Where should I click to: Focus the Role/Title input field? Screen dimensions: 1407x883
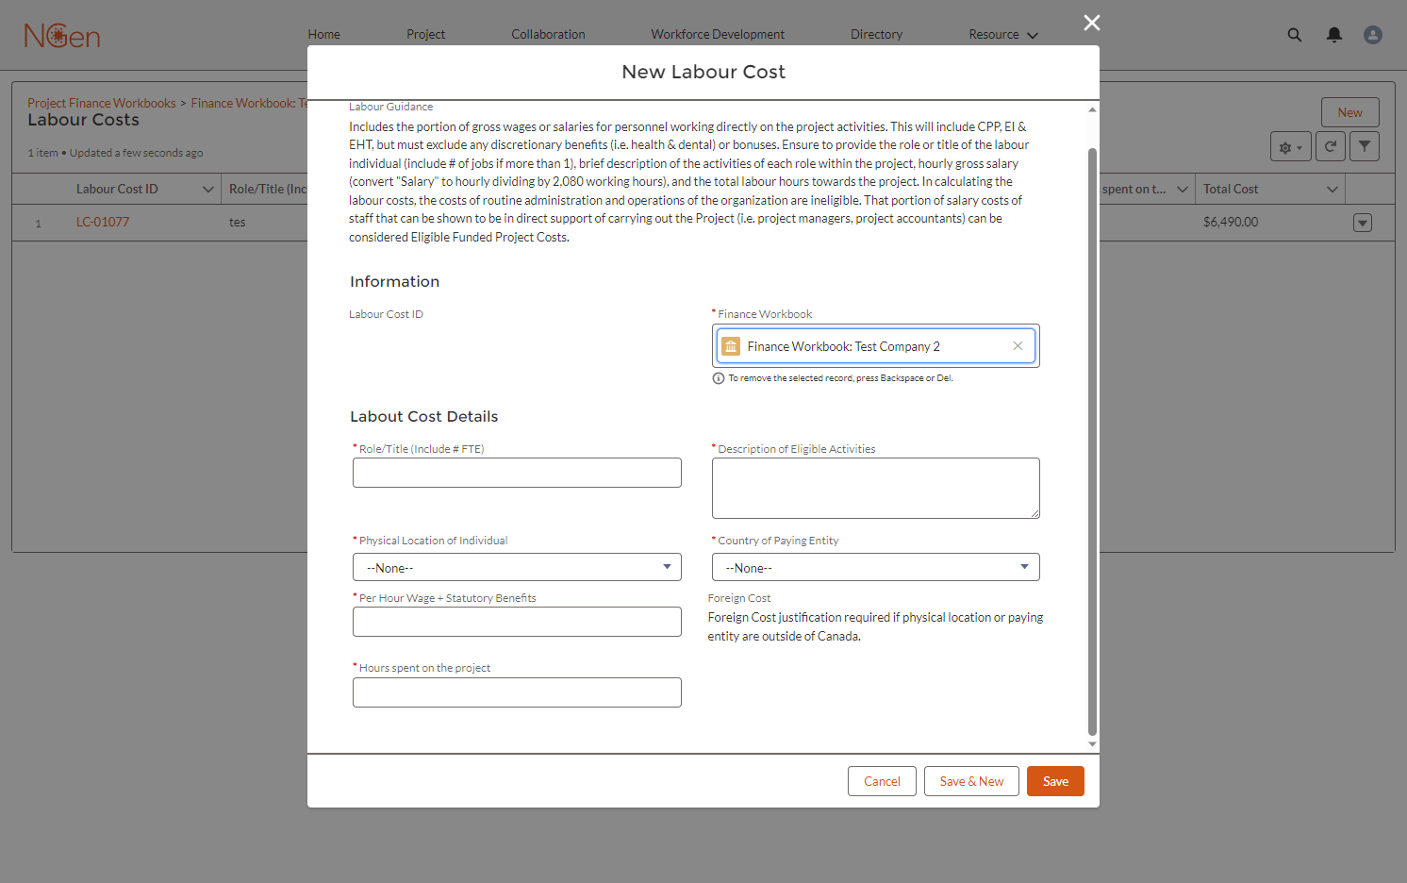click(517, 473)
